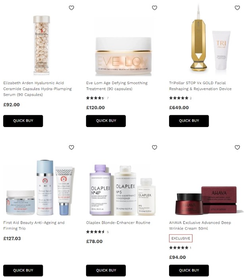Screen dimensions: 248x278
Task: Add Elizabeth Arden capsules to wishlist heart
Action: [x=71, y=8]
